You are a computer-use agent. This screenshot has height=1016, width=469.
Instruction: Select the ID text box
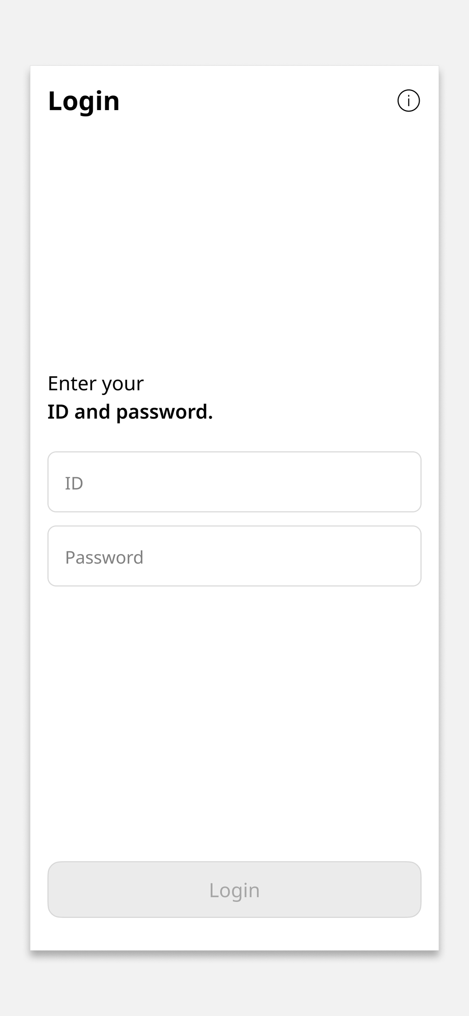click(234, 482)
